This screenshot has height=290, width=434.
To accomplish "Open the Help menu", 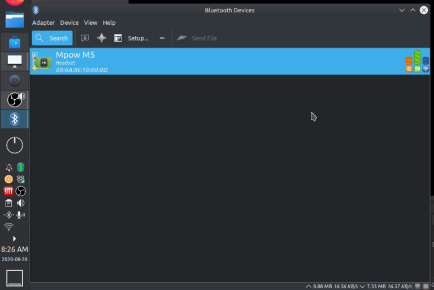I will click(x=109, y=23).
